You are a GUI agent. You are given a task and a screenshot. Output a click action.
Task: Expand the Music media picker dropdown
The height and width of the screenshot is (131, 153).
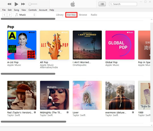click(24, 15)
